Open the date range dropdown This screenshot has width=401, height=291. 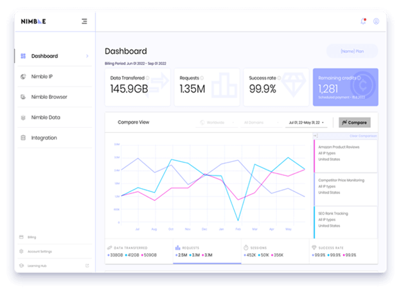coord(307,122)
